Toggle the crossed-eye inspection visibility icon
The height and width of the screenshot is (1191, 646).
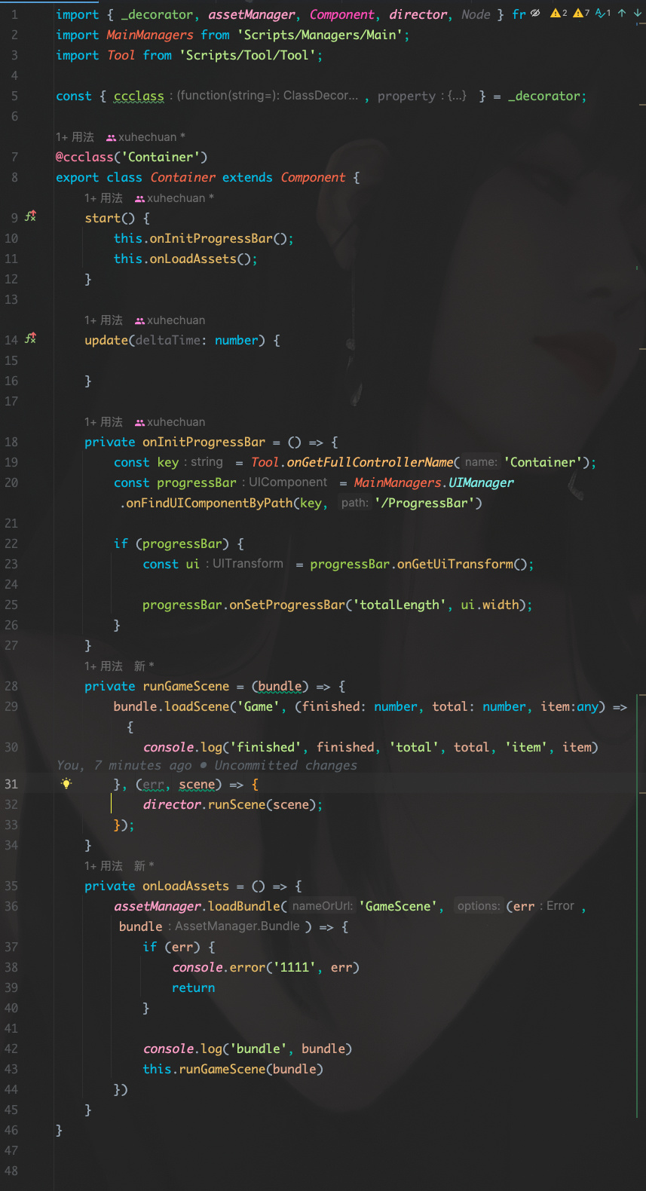click(x=535, y=13)
